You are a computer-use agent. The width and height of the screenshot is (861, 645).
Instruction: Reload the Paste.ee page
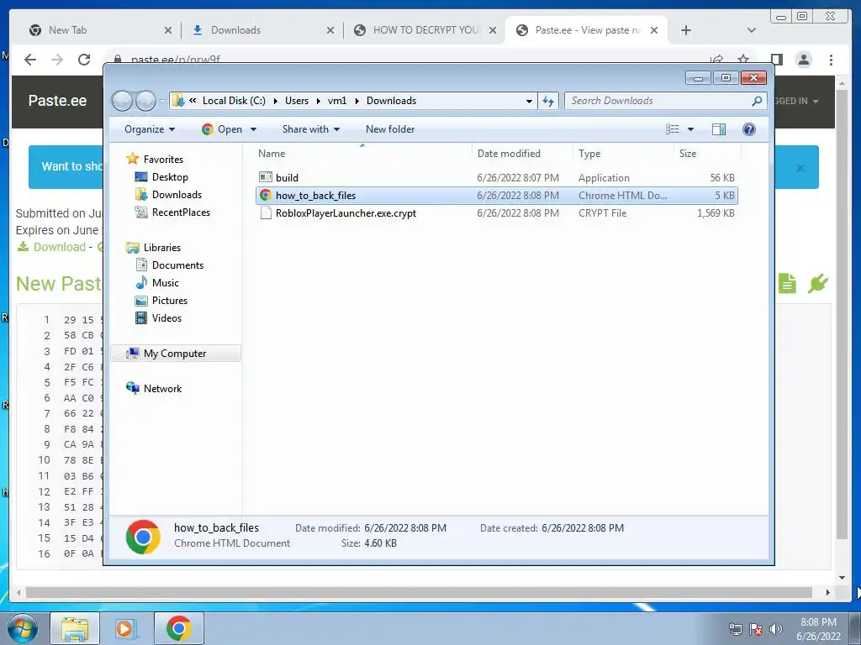point(84,60)
